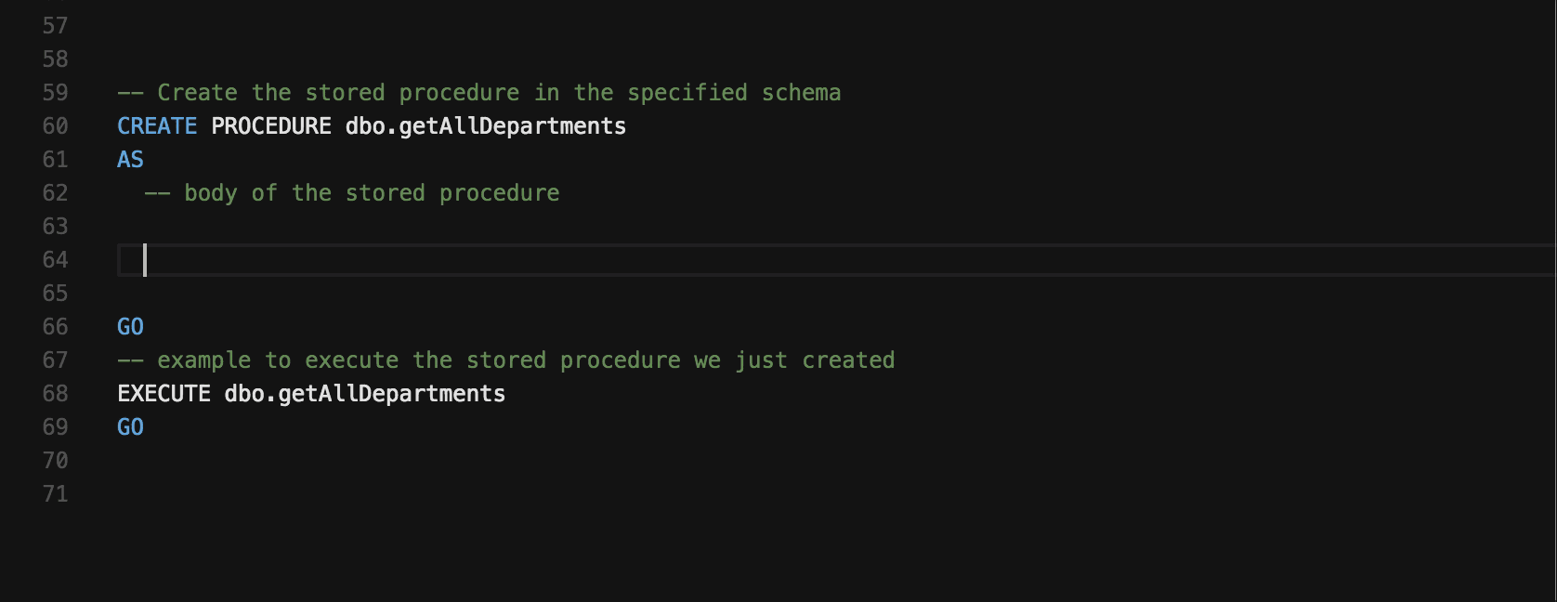1557x602 pixels.
Task: Click line number 64 in the gutter
Action: click(56, 260)
